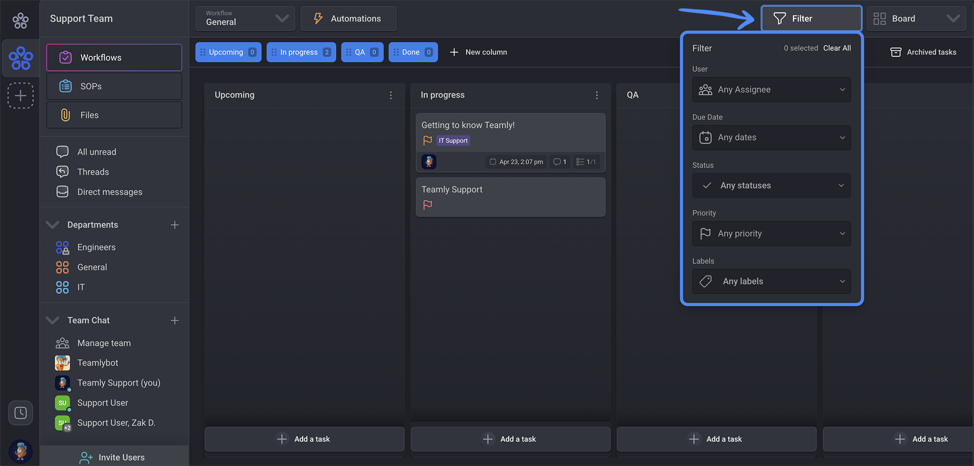The width and height of the screenshot is (974, 466).
Task: Open the Teamly Support task card
Action: point(510,197)
